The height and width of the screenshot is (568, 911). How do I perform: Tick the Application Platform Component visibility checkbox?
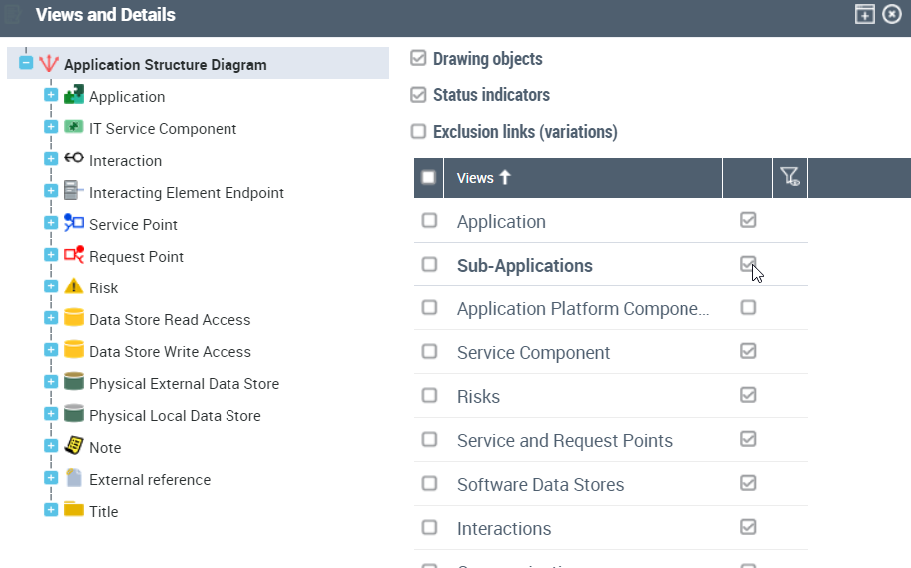point(748,308)
